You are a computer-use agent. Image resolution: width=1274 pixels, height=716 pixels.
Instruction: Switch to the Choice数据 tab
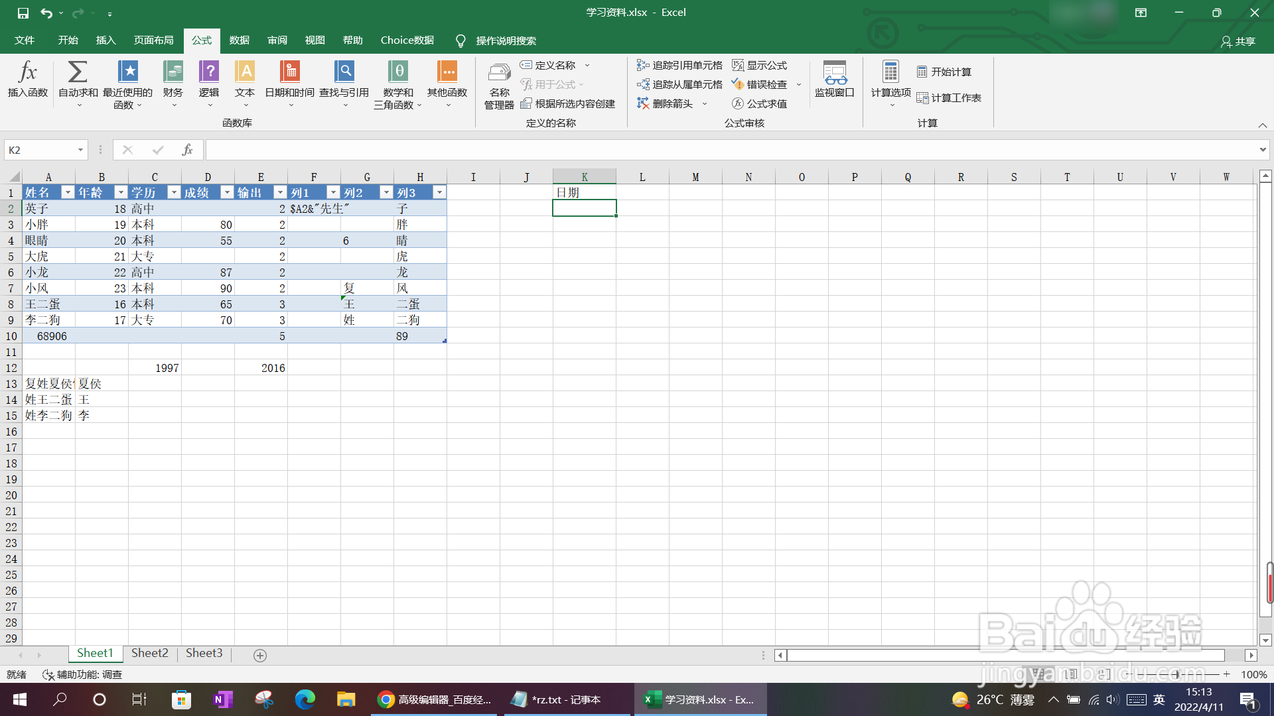(407, 40)
